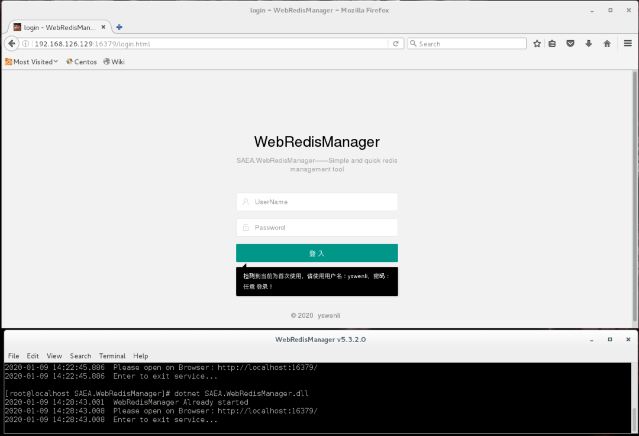Click the padlock icon in Password field
Image resolution: width=639 pixels, height=436 pixels.
pyautogui.click(x=246, y=227)
